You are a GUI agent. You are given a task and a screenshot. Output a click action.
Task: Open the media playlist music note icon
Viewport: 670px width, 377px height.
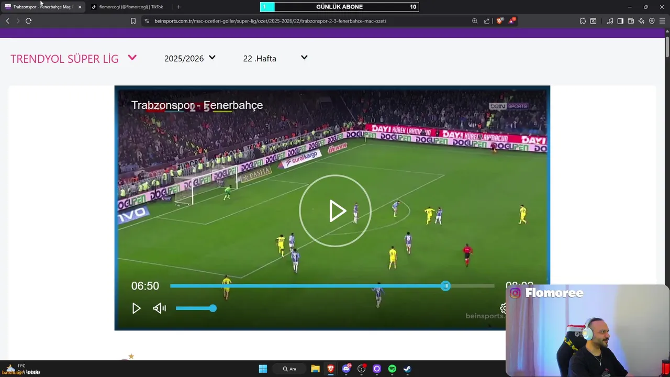pyautogui.click(x=610, y=21)
